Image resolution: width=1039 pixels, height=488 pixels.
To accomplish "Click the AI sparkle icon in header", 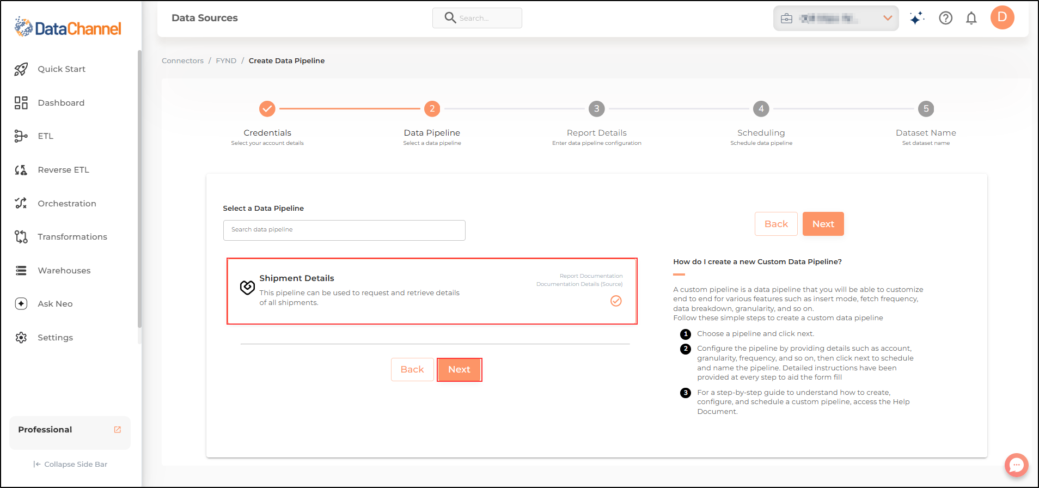I will tap(916, 19).
